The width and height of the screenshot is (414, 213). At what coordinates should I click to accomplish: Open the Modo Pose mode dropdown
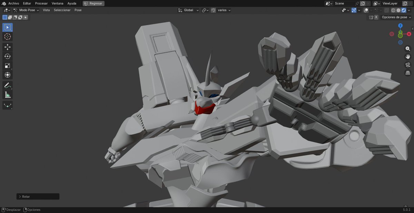pos(26,10)
